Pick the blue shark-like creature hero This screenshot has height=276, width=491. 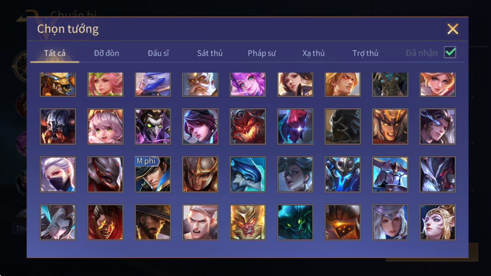(248, 174)
